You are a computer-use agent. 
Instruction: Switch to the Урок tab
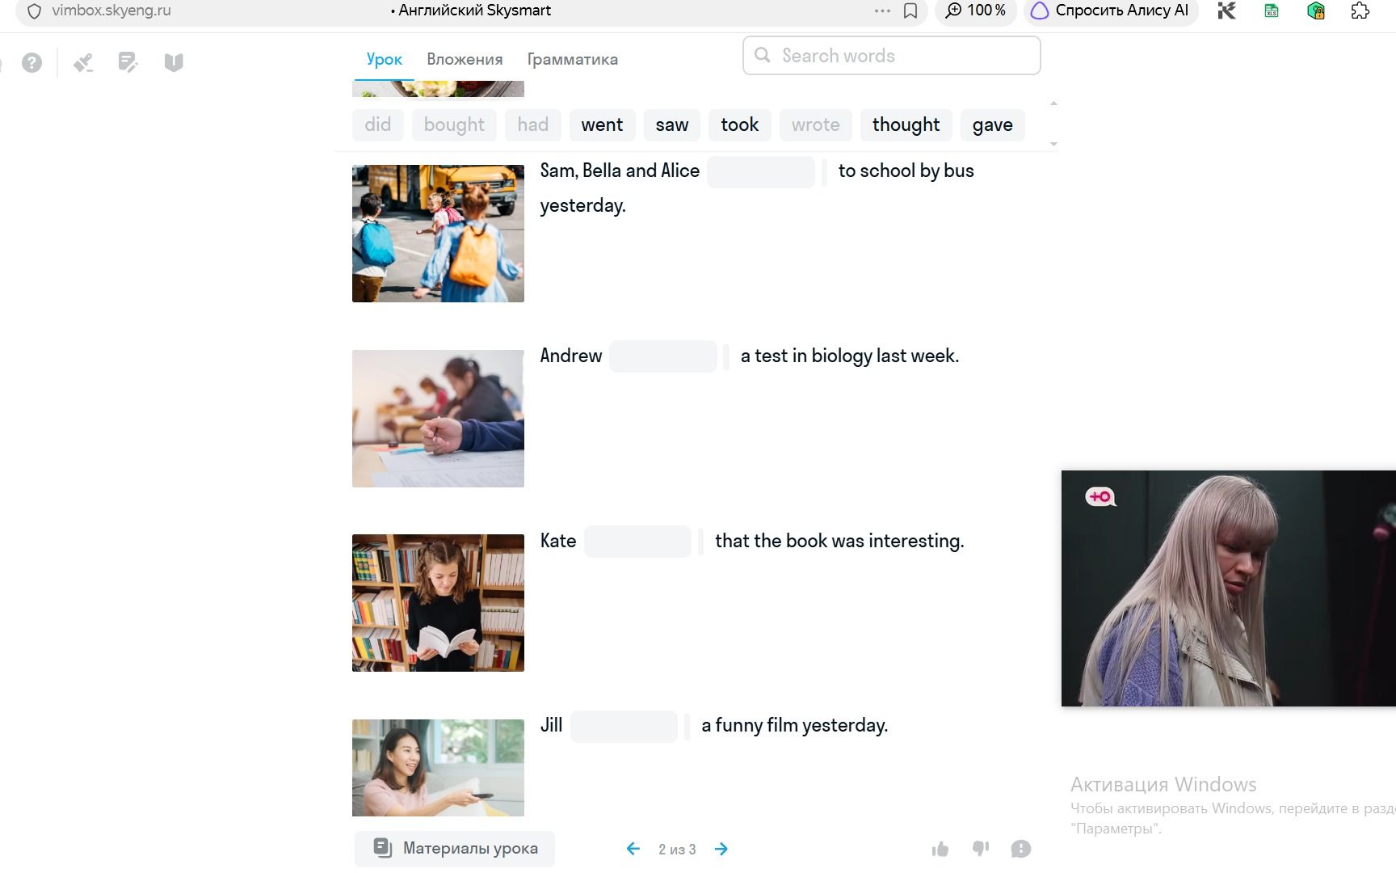[384, 59]
